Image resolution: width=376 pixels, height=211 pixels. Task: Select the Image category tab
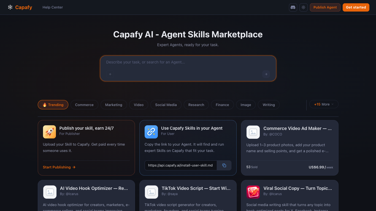(x=246, y=105)
